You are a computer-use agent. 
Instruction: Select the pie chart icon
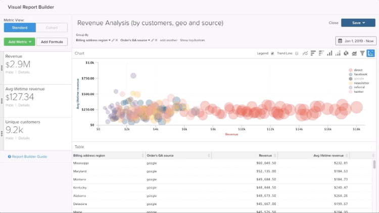point(346,53)
